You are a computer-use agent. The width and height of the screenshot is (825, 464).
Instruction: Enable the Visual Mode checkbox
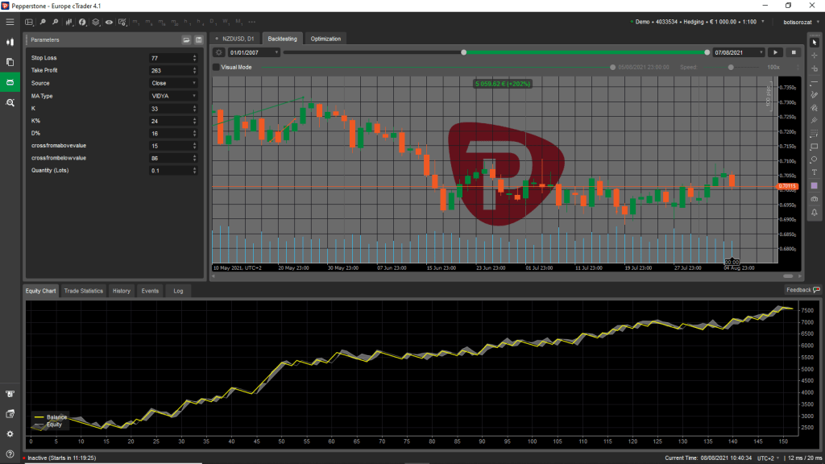point(216,68)
